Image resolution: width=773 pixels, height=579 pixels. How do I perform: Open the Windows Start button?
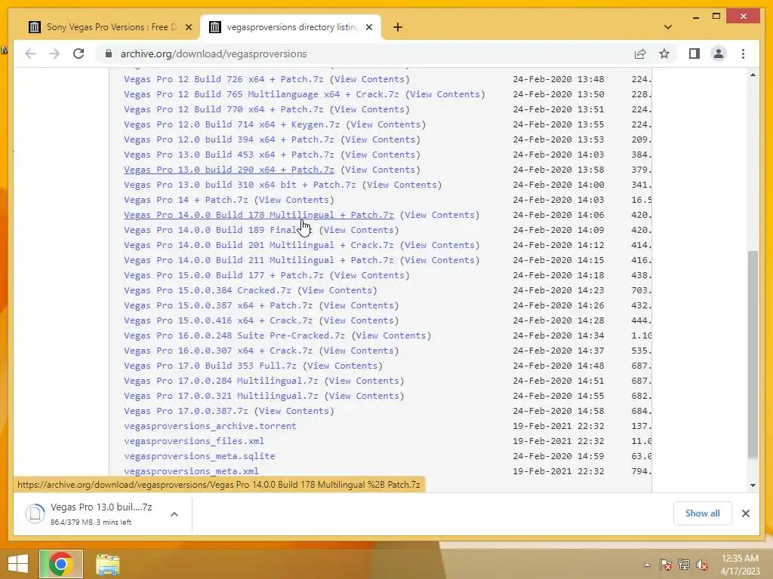pyautogui.click(x=18, y=564)
